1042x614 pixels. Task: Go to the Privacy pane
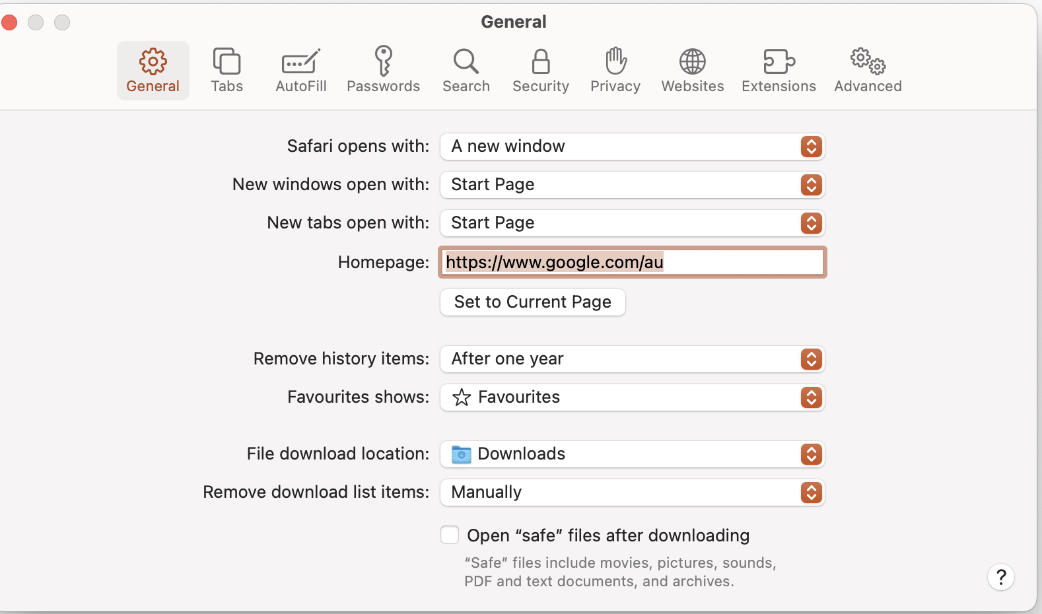(615, 70)
